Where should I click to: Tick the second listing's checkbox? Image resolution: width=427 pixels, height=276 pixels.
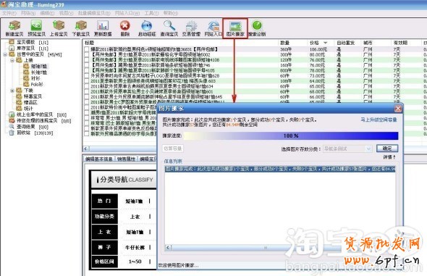pos(87,54)
